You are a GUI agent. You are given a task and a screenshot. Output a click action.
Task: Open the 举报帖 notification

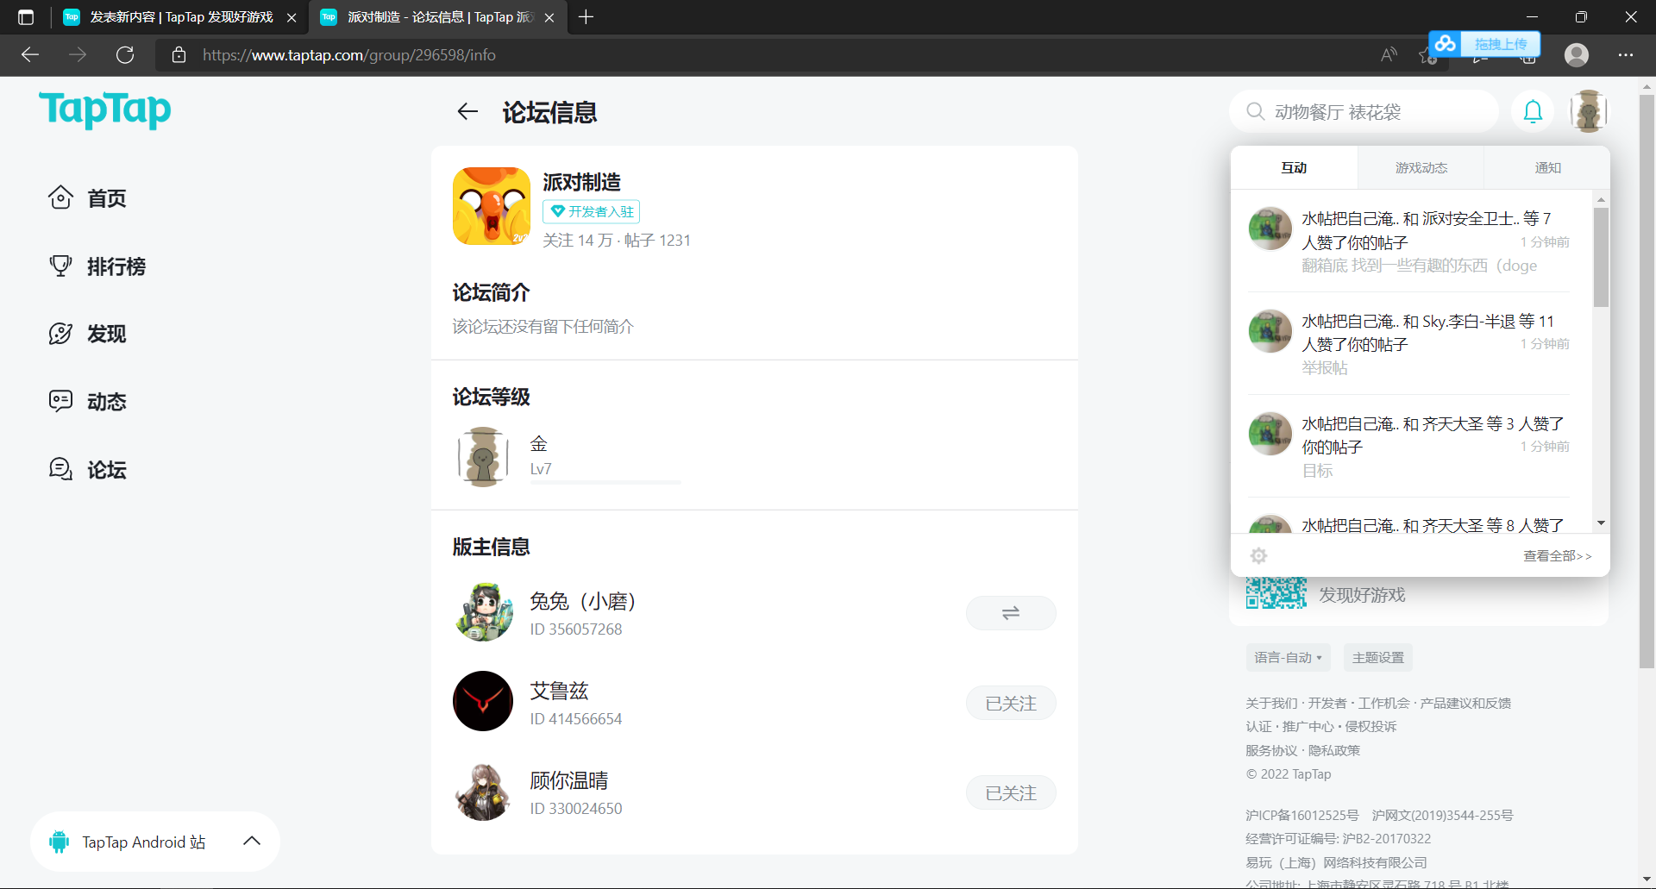point(1409,344)
